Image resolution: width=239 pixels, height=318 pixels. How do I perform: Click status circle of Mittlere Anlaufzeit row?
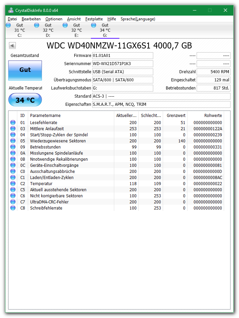click(13, 128)
